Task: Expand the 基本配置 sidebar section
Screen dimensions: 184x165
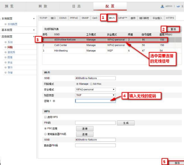Action: point(34,30)
